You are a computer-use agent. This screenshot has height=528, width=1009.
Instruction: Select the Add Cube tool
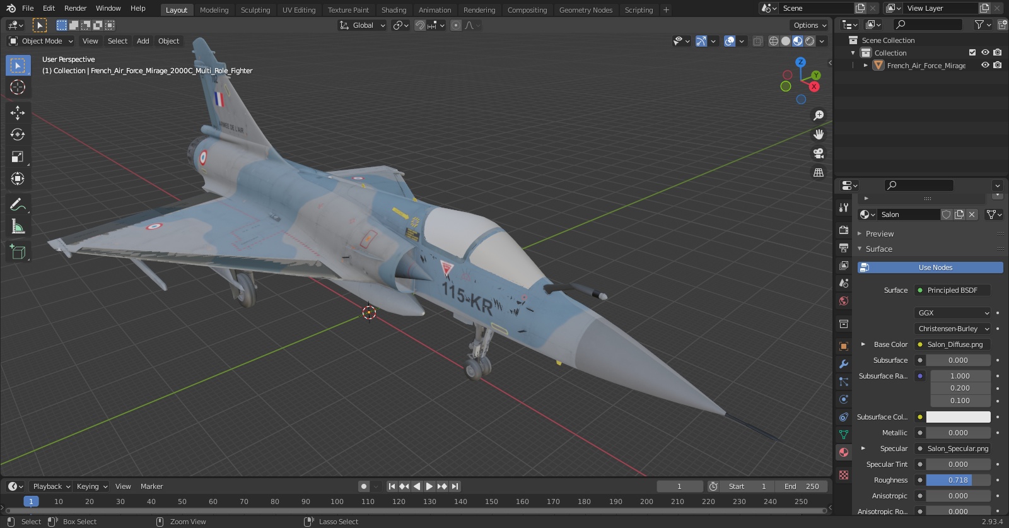point(18,252)
